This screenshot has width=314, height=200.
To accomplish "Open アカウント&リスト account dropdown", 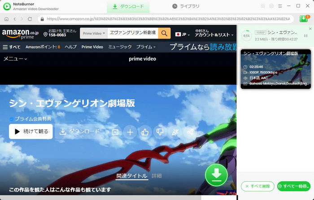I will tap(214, 33).
